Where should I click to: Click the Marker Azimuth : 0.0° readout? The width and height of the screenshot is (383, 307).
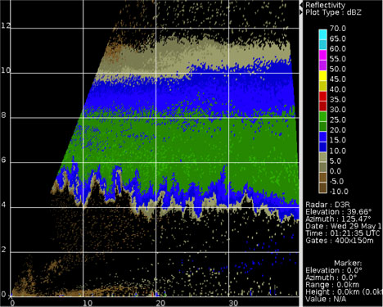point(331,278)
